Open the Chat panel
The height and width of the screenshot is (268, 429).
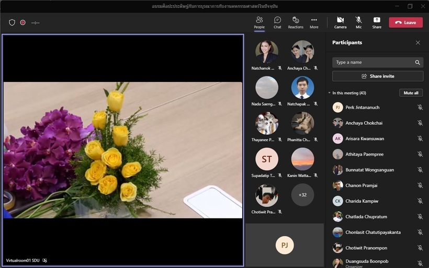point(277,22)
